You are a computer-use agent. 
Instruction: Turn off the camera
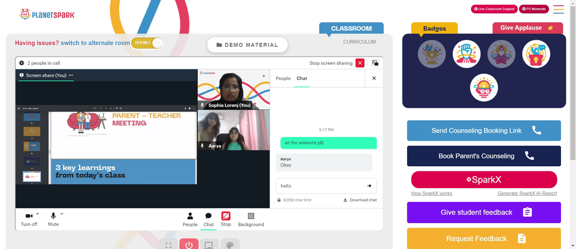coord(29,219)
